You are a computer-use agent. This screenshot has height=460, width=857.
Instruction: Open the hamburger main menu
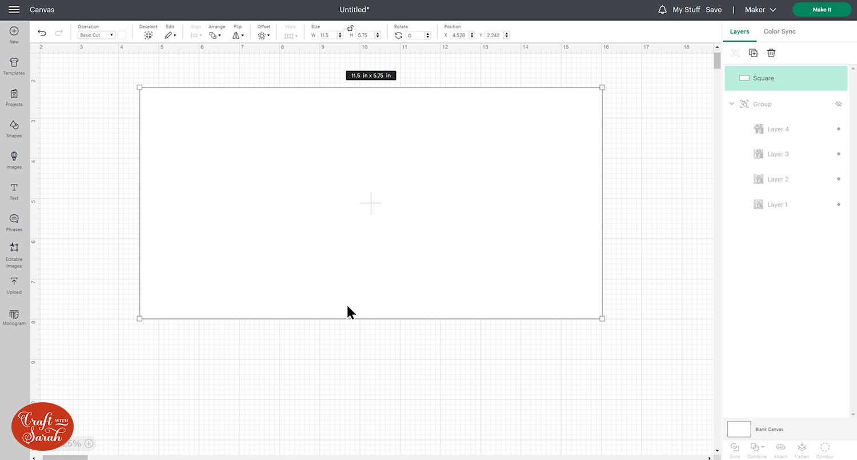(14, 10)
